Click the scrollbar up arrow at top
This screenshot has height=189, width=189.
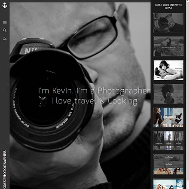188,1
